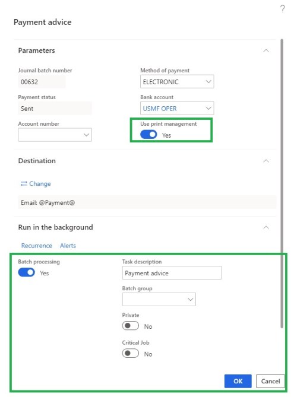
Task: Click the Change destination swap icon
Action: (x=24, y=183)
